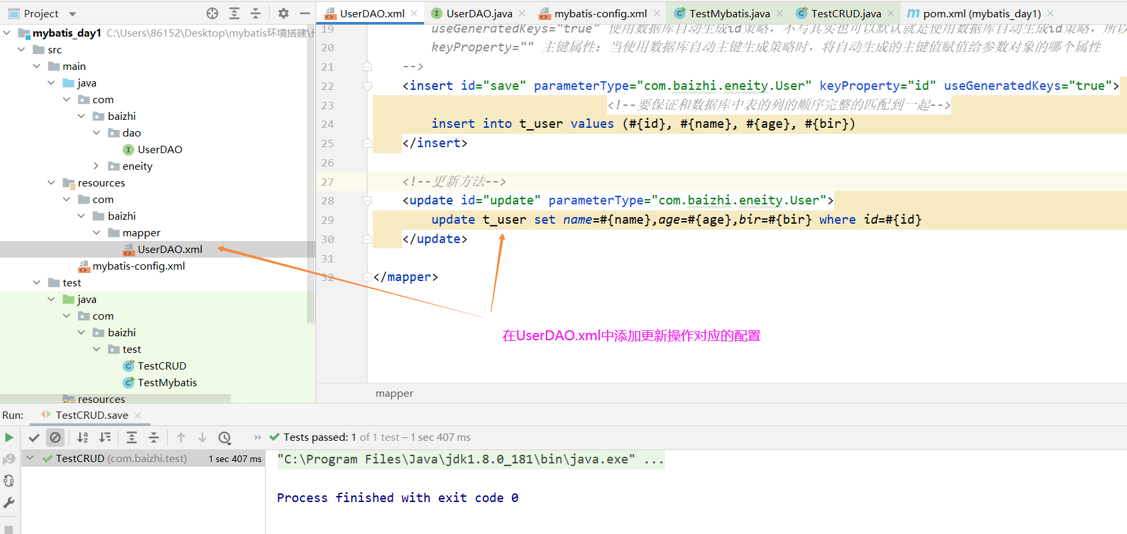
Task: Sort test results alphabetically
Action: pos(83,437)
